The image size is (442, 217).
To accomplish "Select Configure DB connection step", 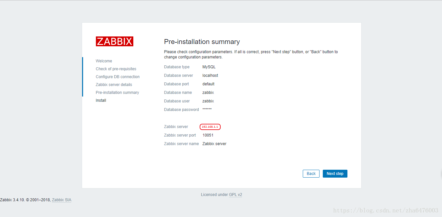I will [x=118, y=77].
